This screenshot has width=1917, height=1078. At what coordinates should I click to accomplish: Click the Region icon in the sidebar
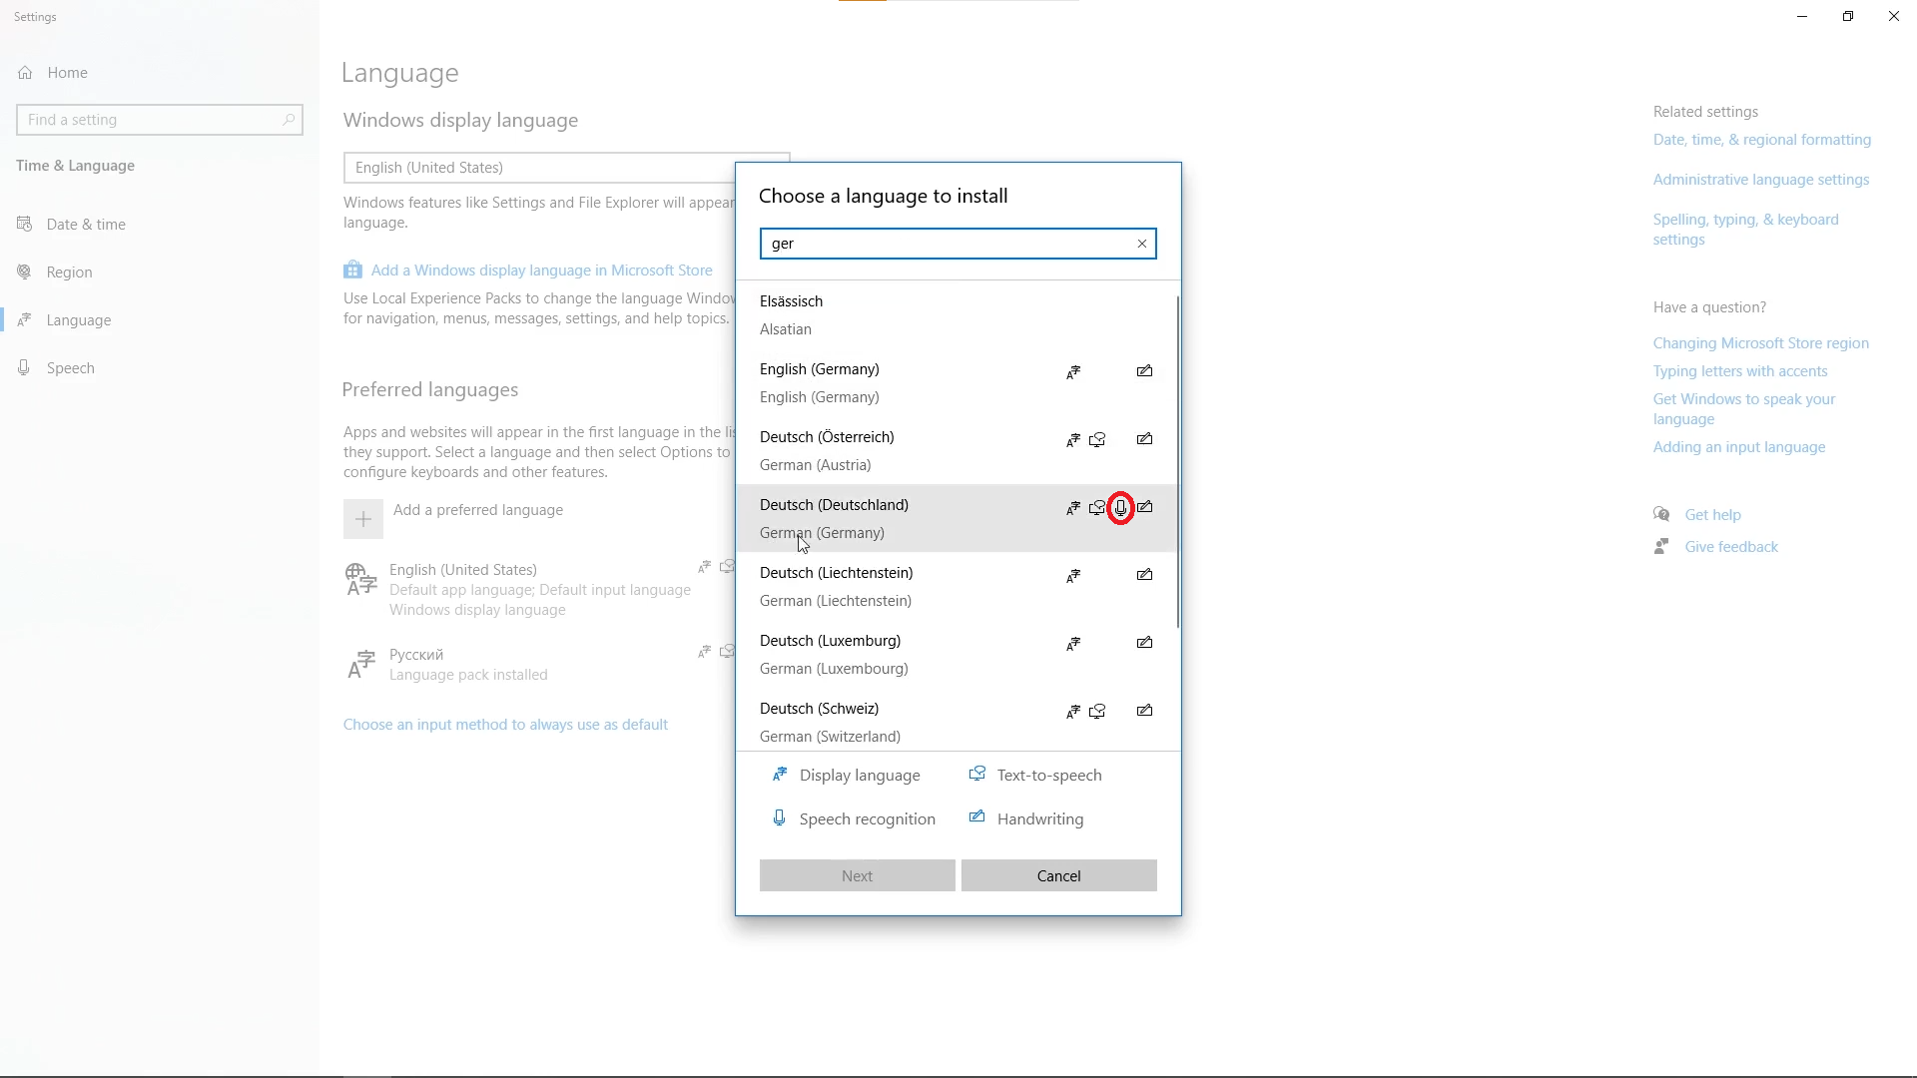pos(23,271)
